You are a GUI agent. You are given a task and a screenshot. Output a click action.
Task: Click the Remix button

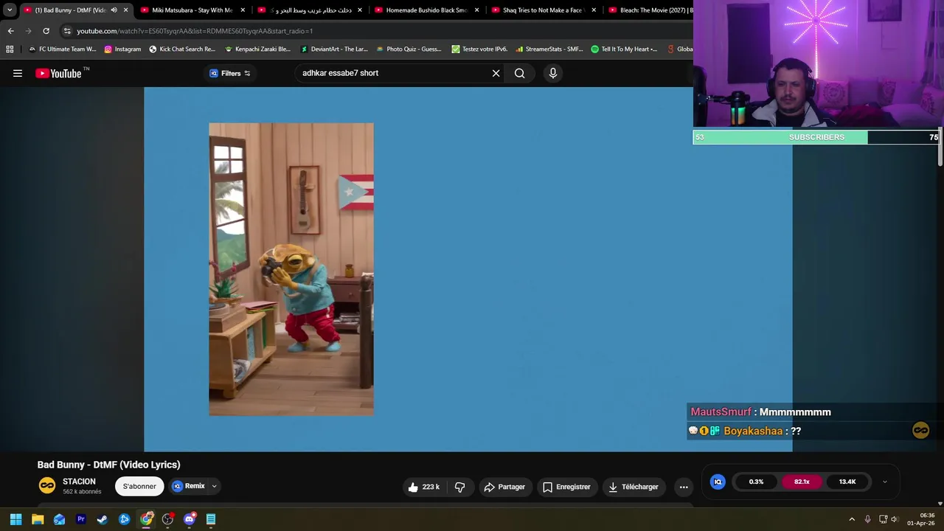pyautogui.click(x=189, y=486)
